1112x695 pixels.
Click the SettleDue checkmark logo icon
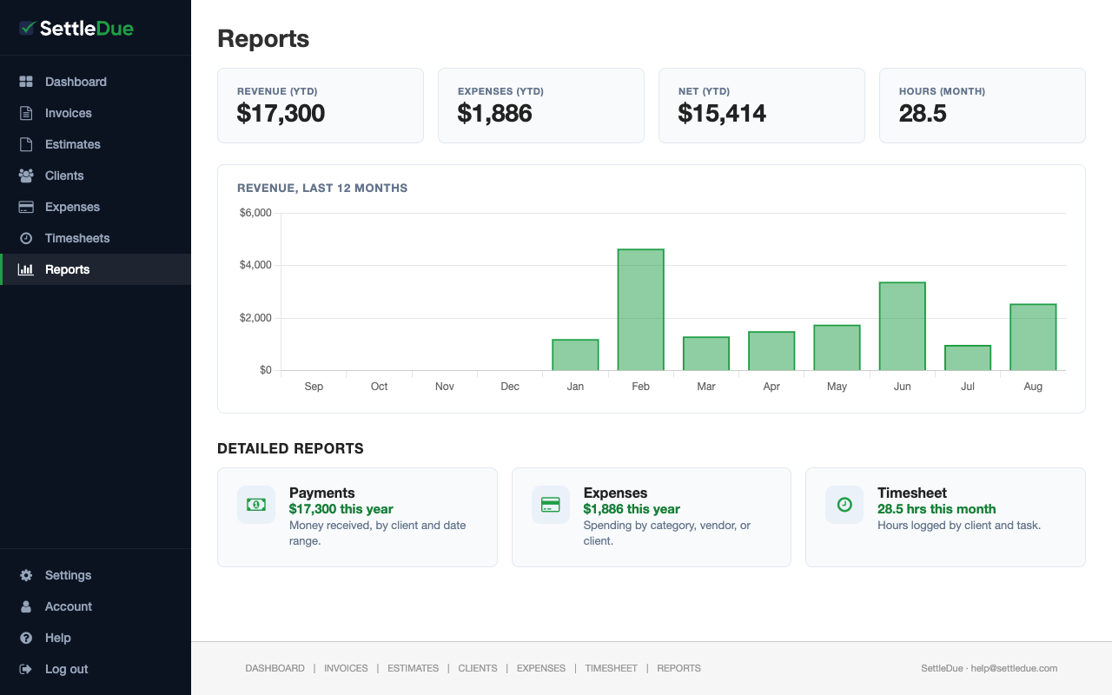pos(27,28)
